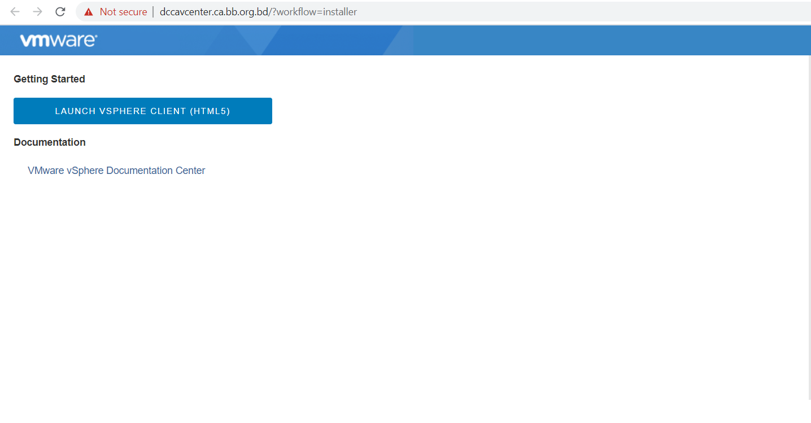Click the browser forward arrow
The width and height of the screenshot is (811, 423).
point(37,12)
